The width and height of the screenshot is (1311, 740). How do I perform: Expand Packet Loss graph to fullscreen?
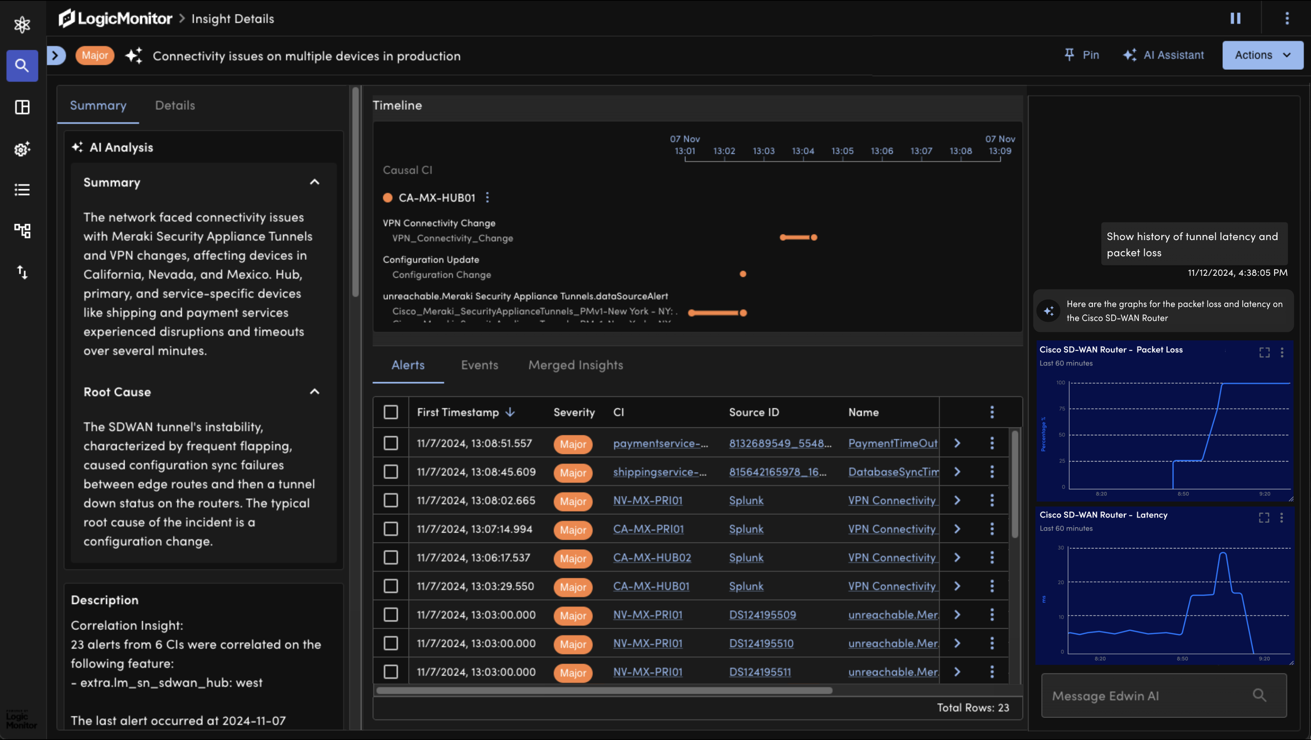[x=1264, y=353]
